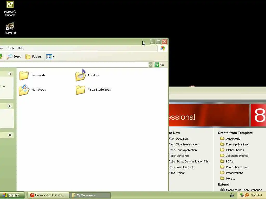
Task: Click Flash Form Application link
Action: pyautogui.click(x=183, y=150)
